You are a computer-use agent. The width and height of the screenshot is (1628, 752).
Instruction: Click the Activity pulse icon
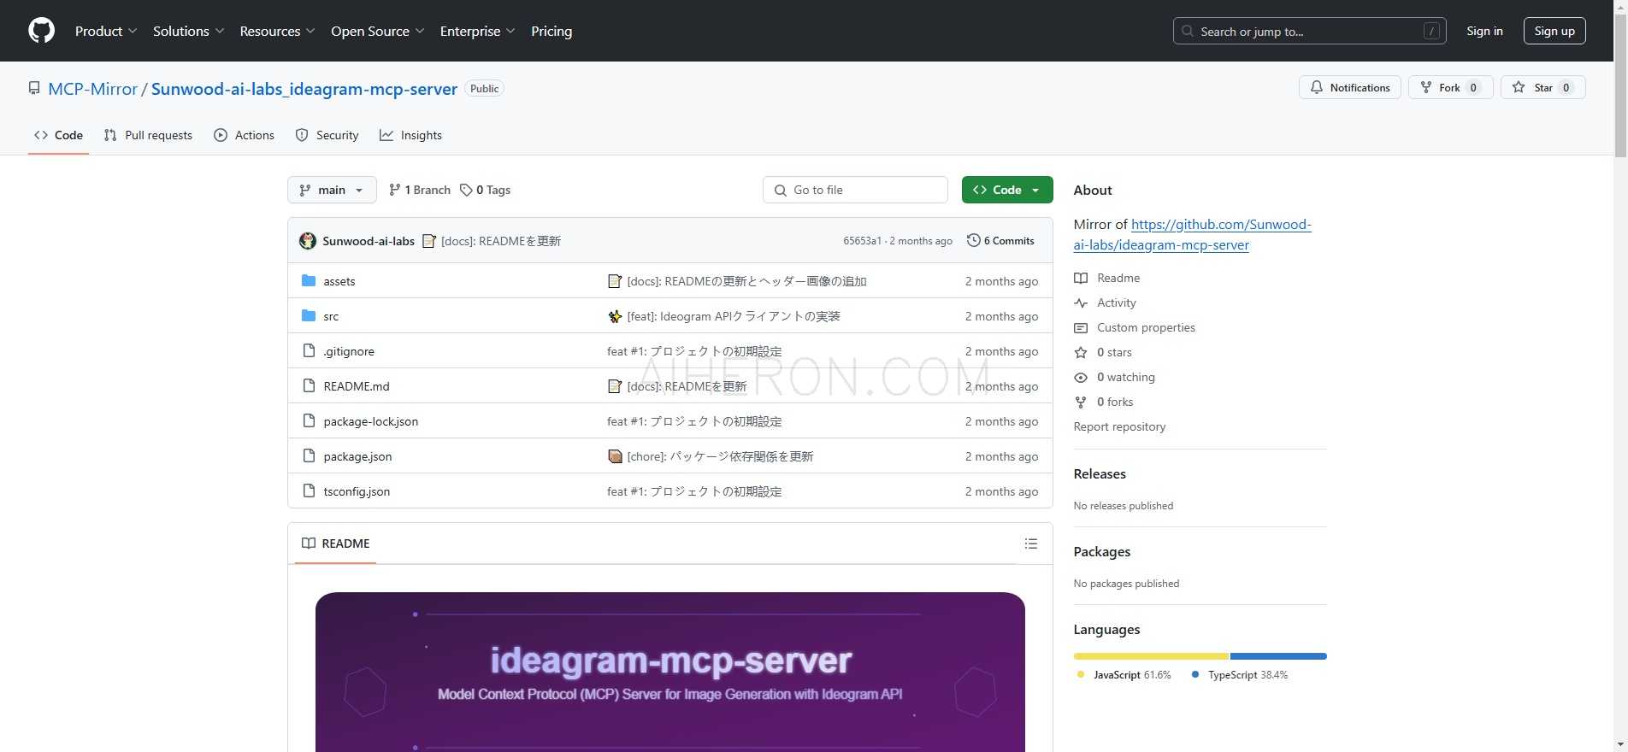[x=1081, y=303]
